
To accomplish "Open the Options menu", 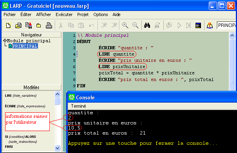I will (x=101, y=14).
